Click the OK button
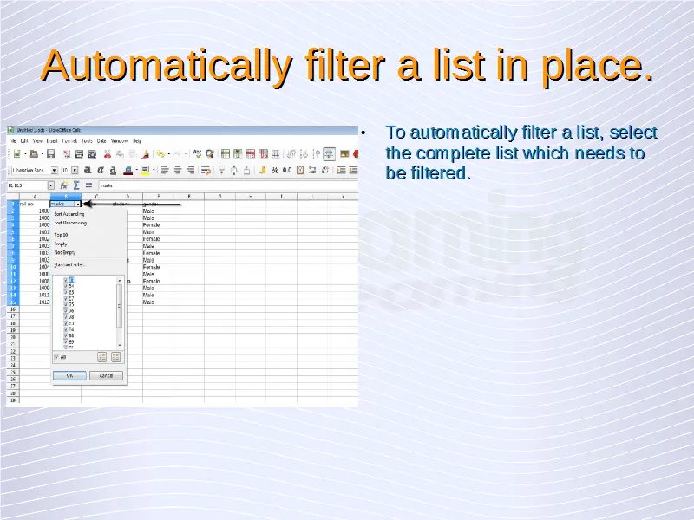The image size is (694, 520). coord(69,375)
